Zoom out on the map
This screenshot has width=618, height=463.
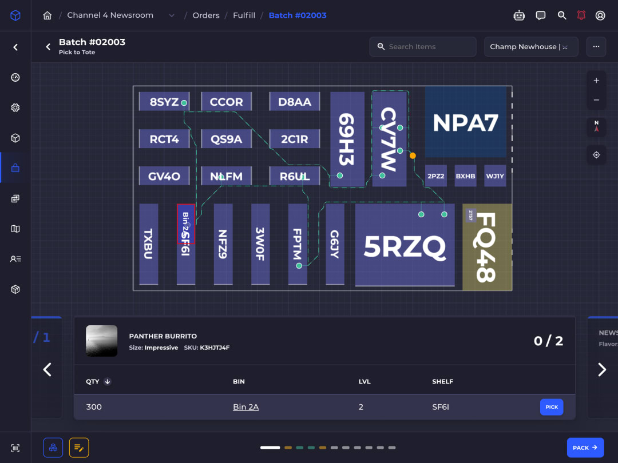[x=596, y=100]
